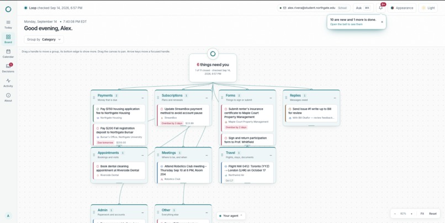Collapse the Replies group
This screenshot has width=445, height=223.
tap(335, 98)
